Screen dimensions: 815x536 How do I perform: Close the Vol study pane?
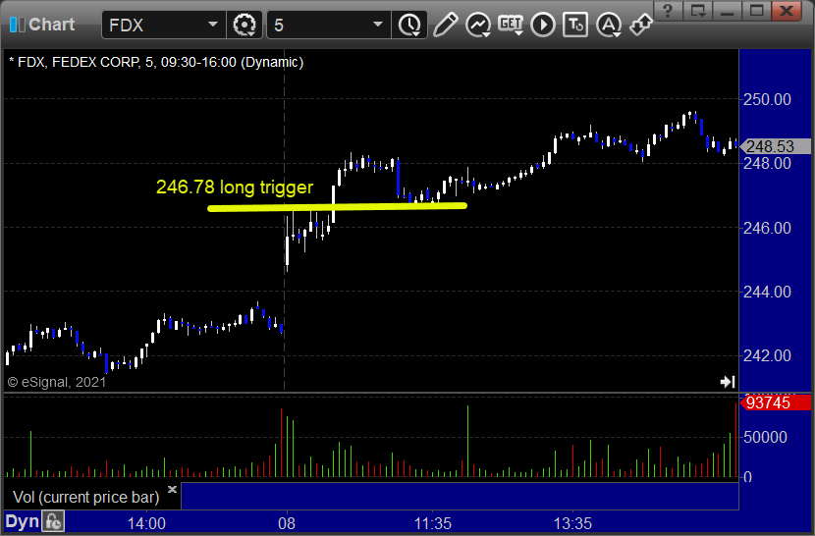tap(173, 489)
